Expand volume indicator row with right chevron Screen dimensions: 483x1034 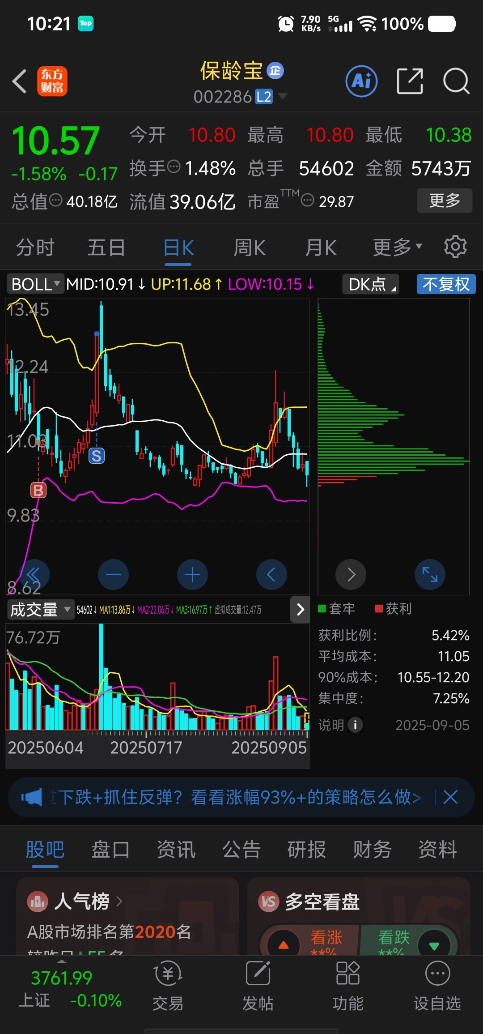pyautogui.click(x=300, y=609)
